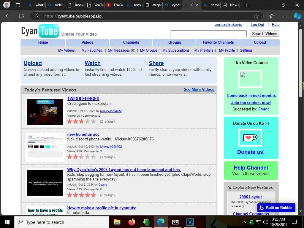Rate new hummus acc fourth star
This screenshot has height=228, width=304.
(88, 157)
